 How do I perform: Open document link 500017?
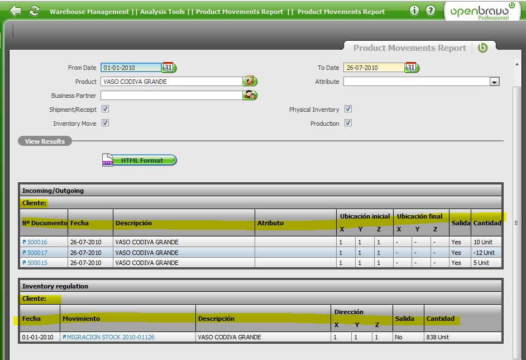(37, 253)
